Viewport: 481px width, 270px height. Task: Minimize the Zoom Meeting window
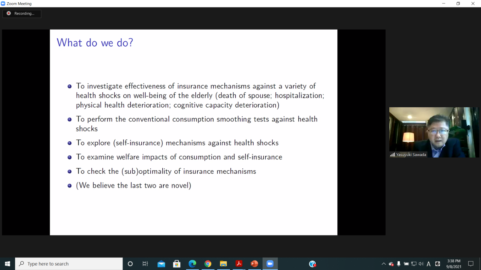[444, 3]
